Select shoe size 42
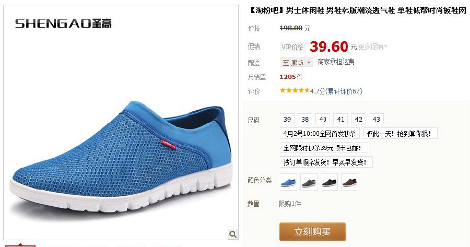 click(x=358, y=119)
